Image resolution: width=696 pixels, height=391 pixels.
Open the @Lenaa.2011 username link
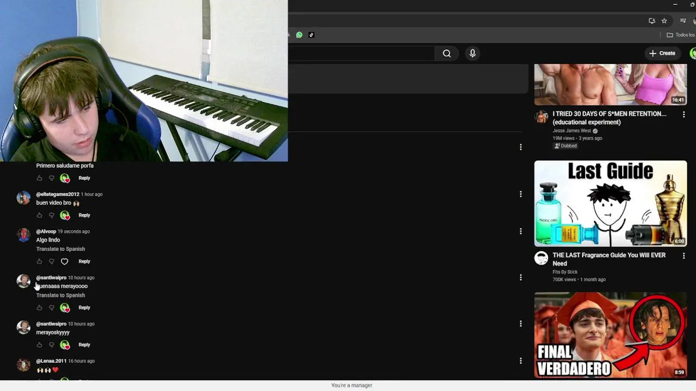[x=51, y=361]
